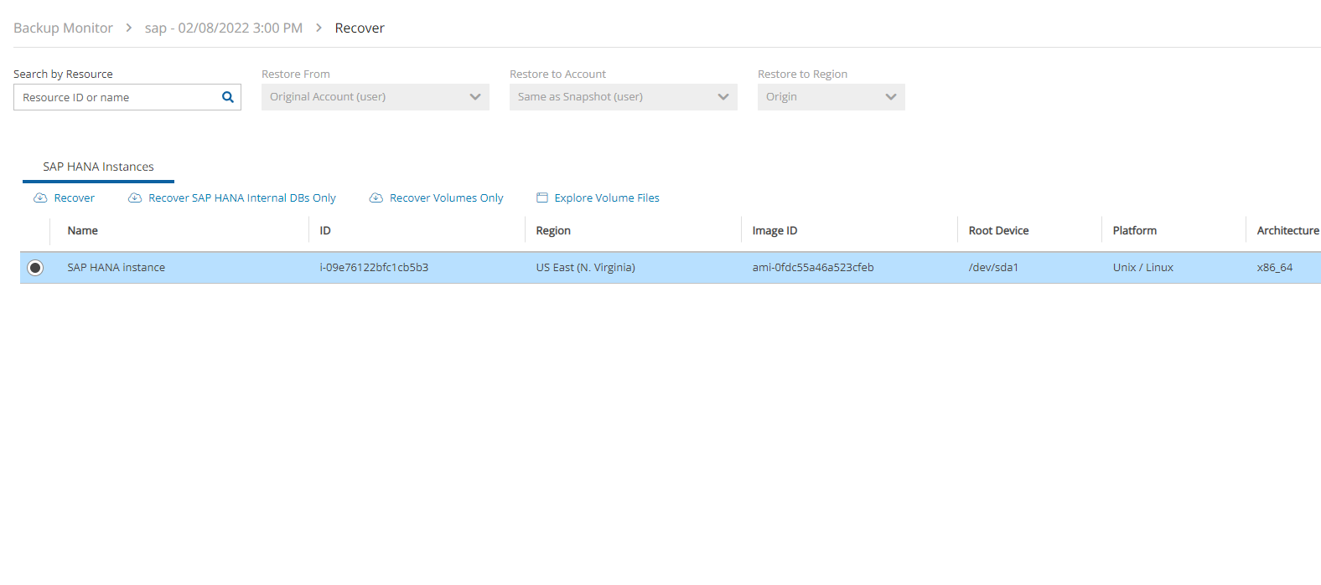Click Recover SAP HANA Internal DBs Only icon
Viewport: 1321px width, 585px height.
tap(135, 198)
